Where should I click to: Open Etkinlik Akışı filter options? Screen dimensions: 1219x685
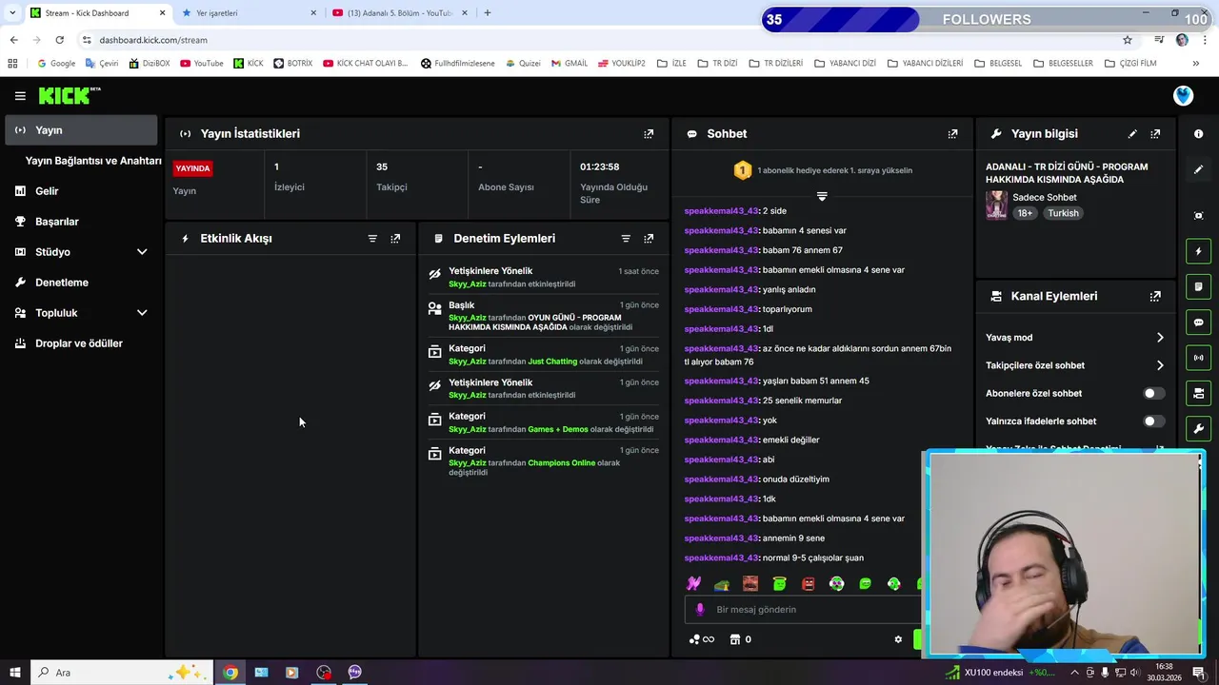coord(372,239)
